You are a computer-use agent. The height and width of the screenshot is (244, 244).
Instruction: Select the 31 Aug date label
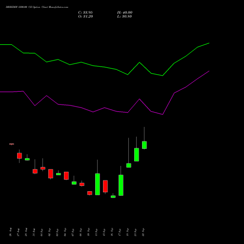pos(34,232)
